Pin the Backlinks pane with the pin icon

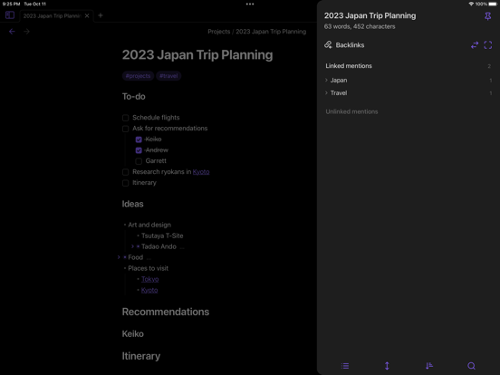click(x=487, y=16)
